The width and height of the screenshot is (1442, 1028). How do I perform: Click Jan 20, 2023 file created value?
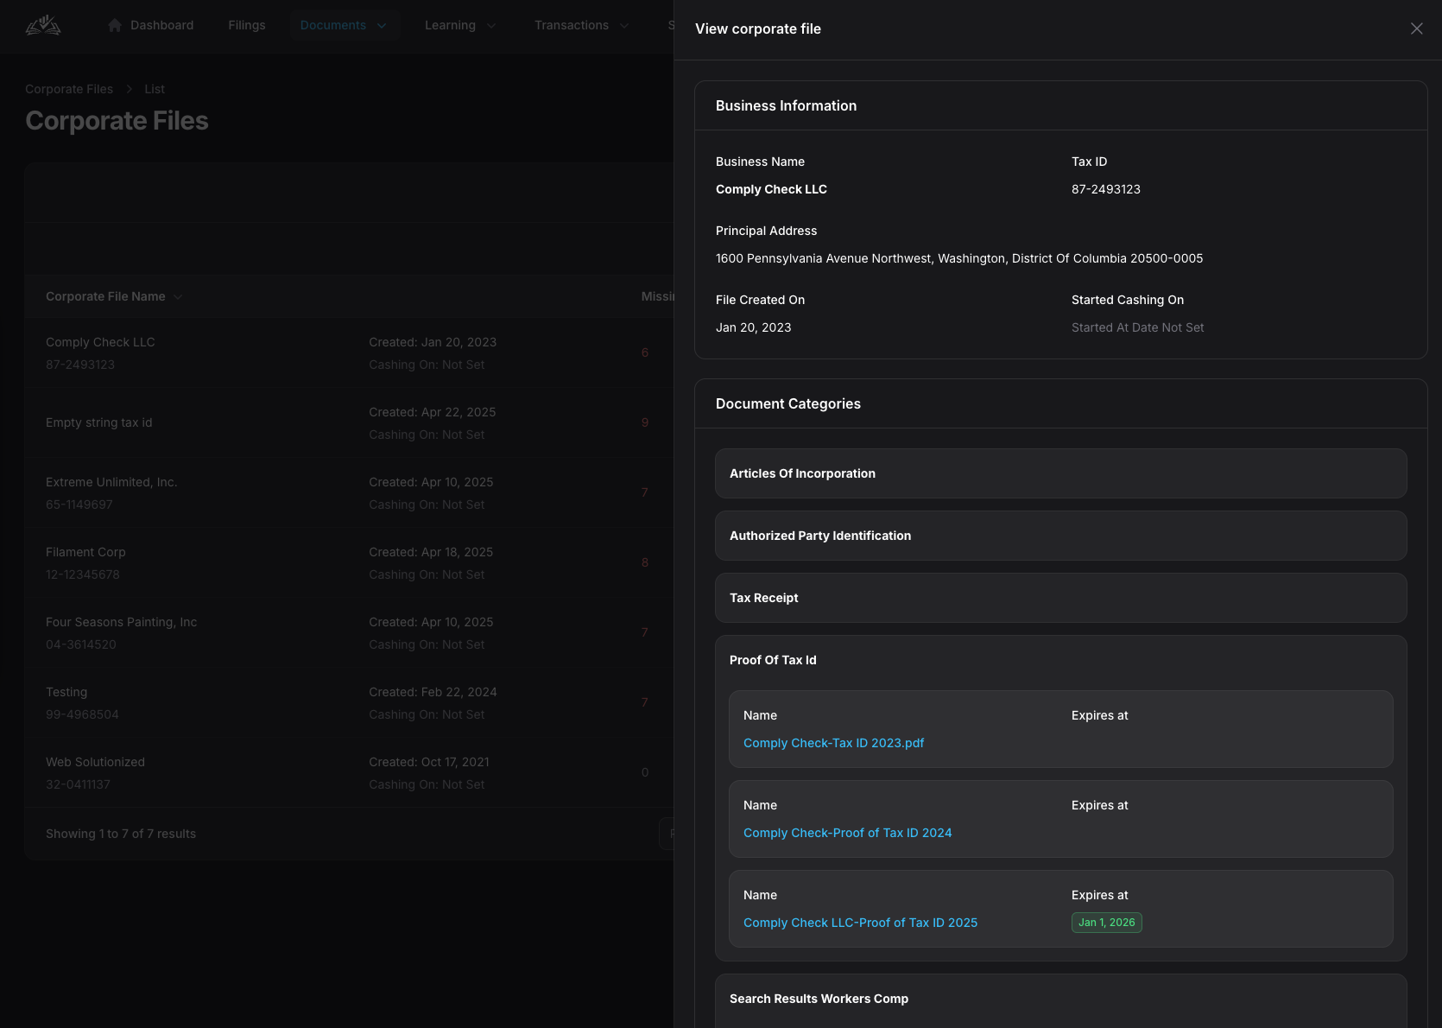[x=753, y=327]
